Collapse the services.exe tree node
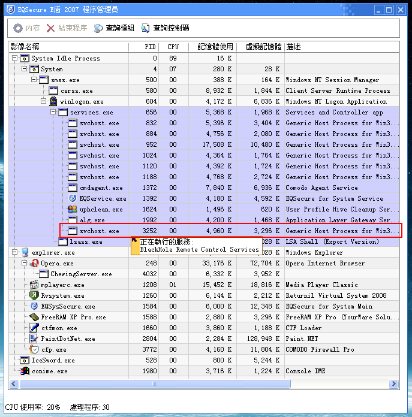This screenshot has height=417, width=412. 53,111
